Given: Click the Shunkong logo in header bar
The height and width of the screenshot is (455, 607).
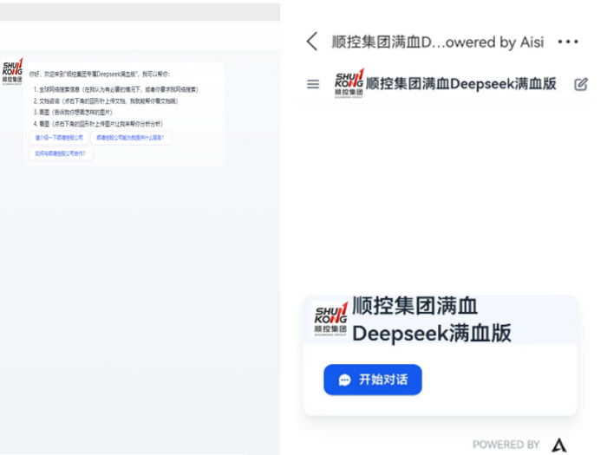Looking at the screenshot, I should coord(349,83).
